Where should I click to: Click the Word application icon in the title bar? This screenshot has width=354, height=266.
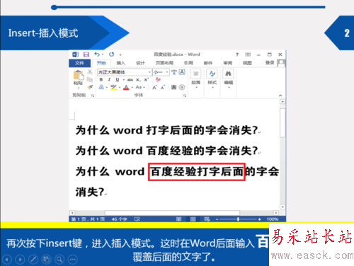pyautogui.click(x=75, y=54)
